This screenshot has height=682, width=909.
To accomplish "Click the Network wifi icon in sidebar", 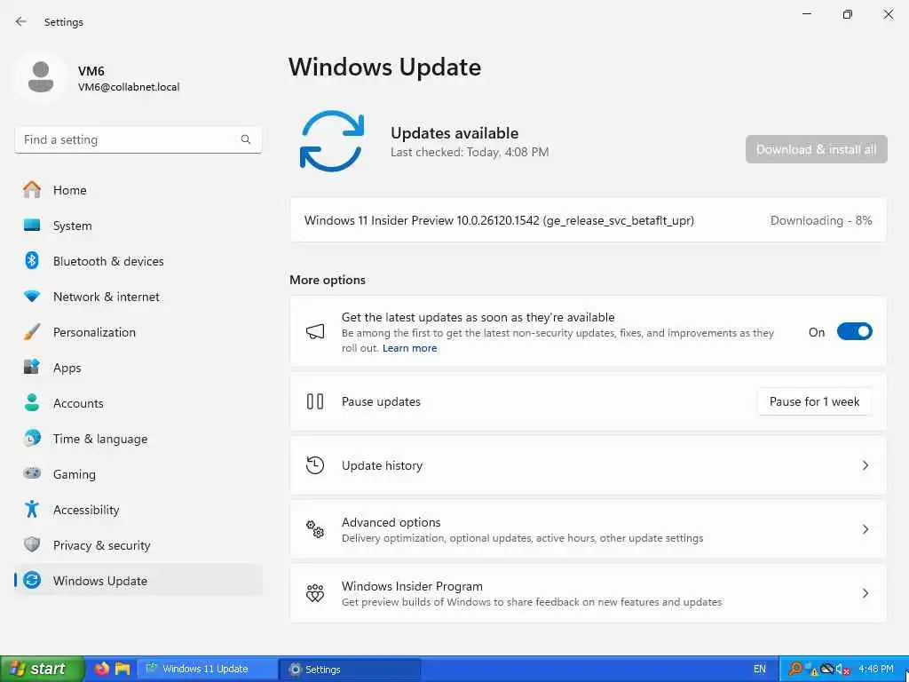I will tap(32, 296).
